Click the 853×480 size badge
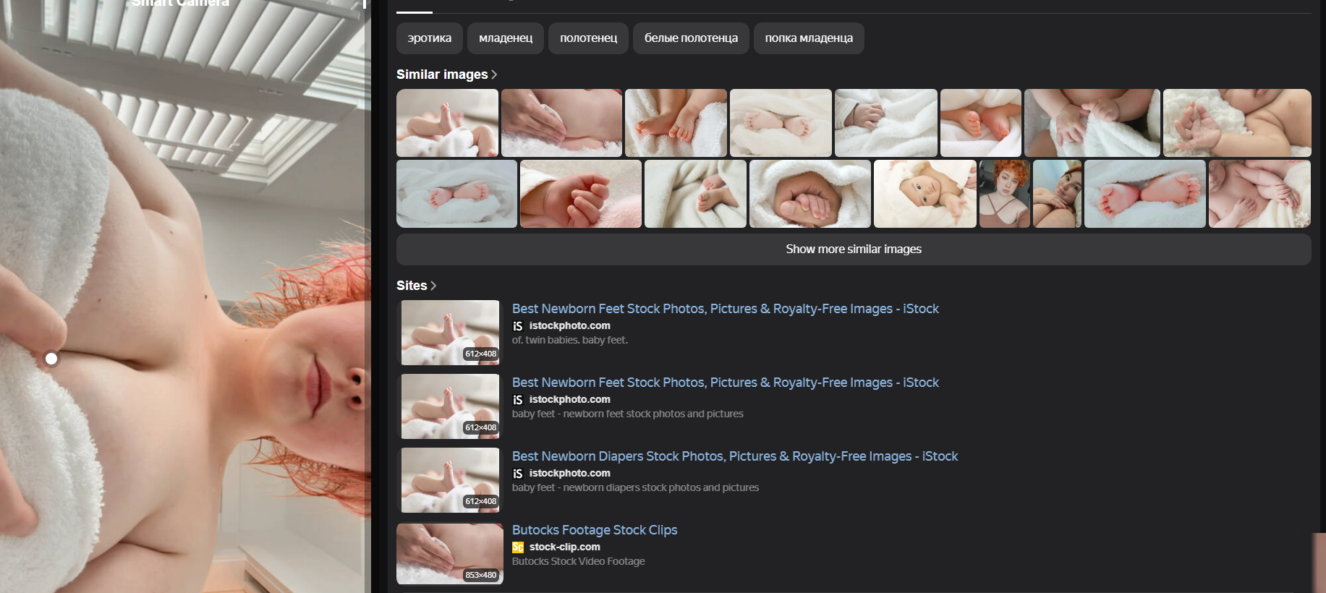This screenshot has height=593, width=1326. (481, 575)
